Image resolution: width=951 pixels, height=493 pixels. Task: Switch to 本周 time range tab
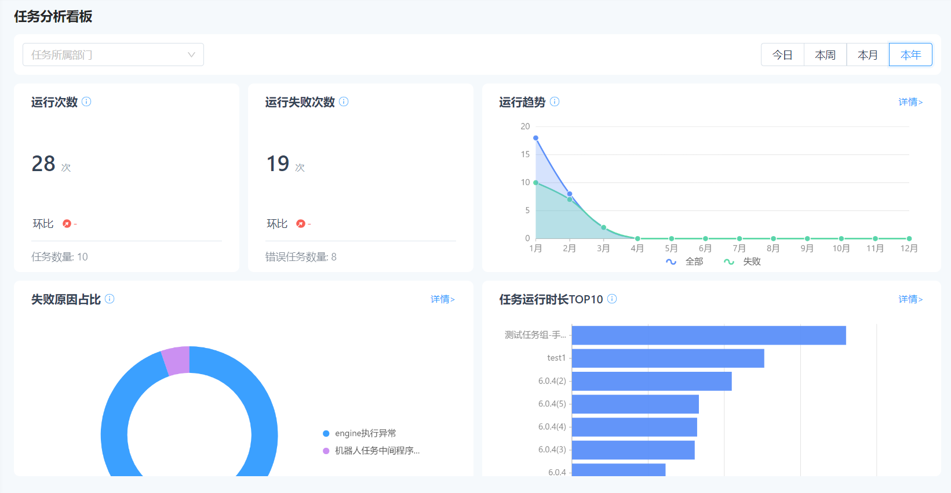click(825, 55)
